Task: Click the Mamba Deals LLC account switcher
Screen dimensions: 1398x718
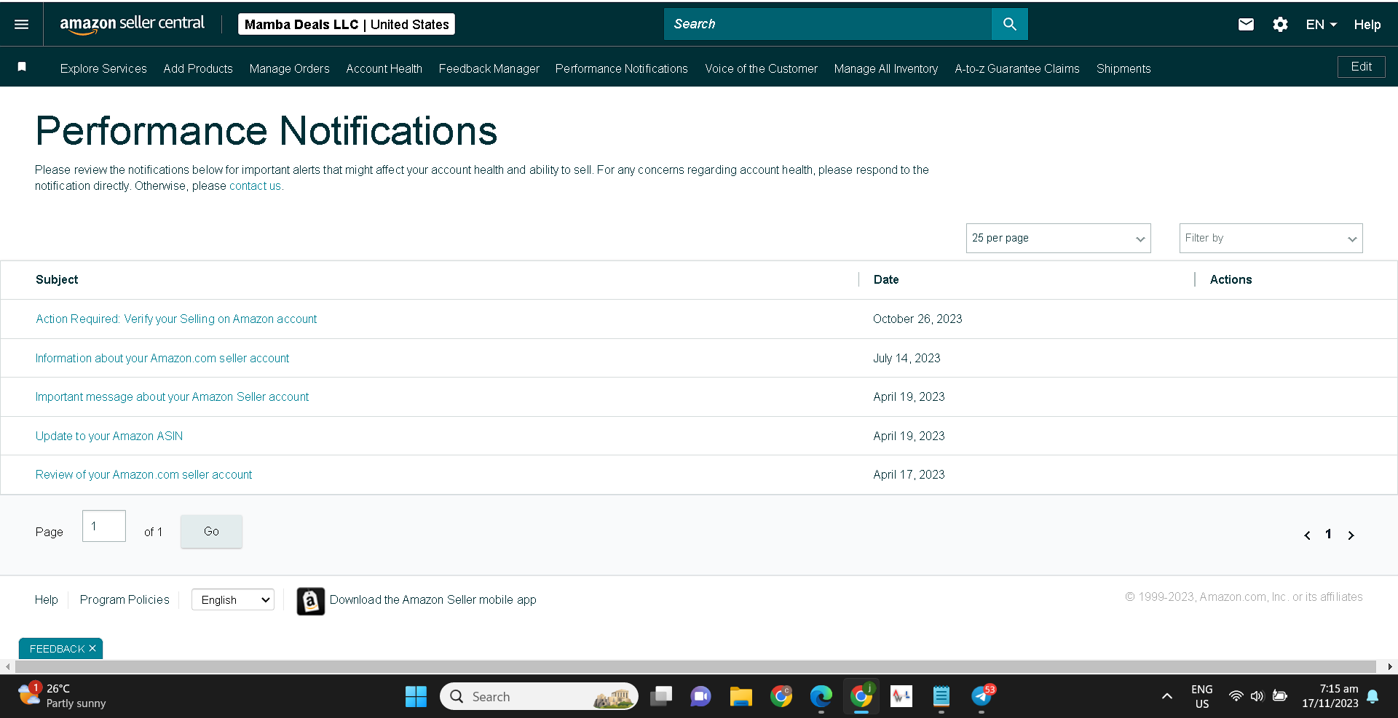Action: [347, 25]
